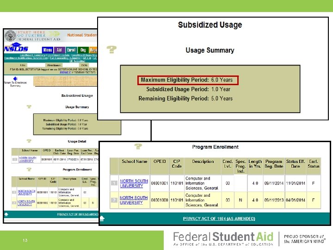The image size is (333, 250).
Task: Click home icon in enlarged callout footer
Action: [x=102, y=219]
